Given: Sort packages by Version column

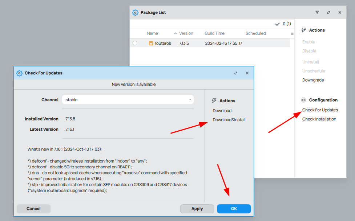Looking at the screenshot, I should point(186,33).
